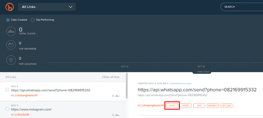Screen dimensions: 263x118
Task: Click the click-stats icon for hubungikamu111 link
Action: (117, 96)
